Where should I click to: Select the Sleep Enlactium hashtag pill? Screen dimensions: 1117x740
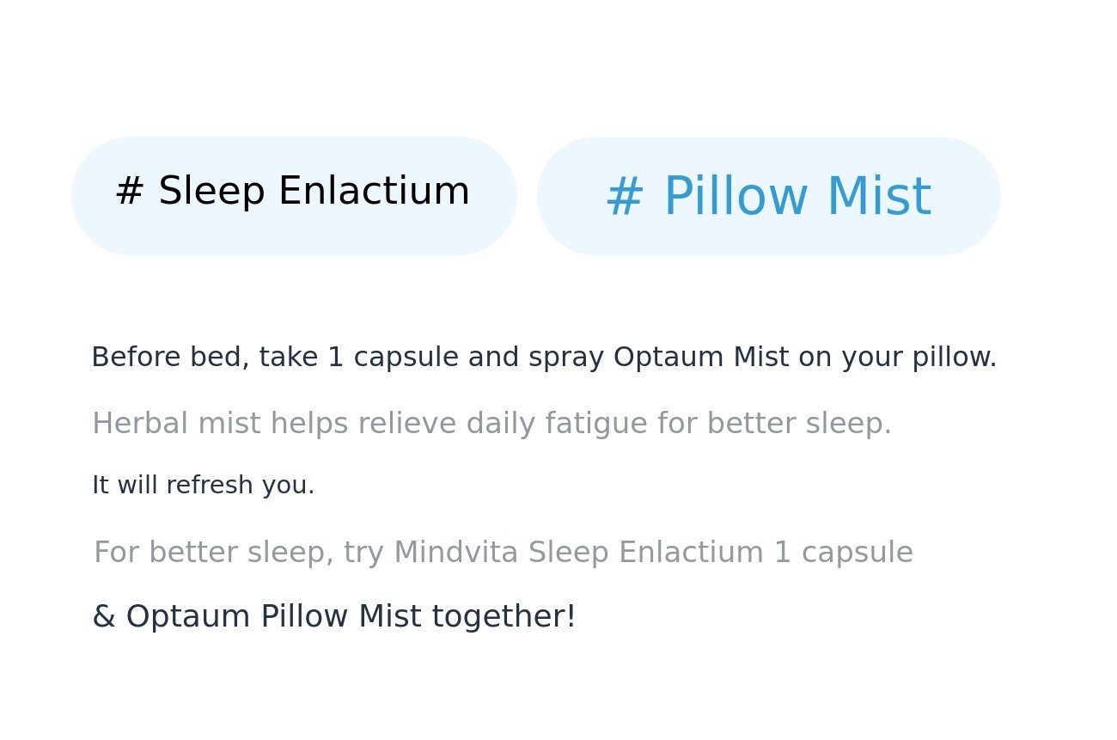[293, 196]
